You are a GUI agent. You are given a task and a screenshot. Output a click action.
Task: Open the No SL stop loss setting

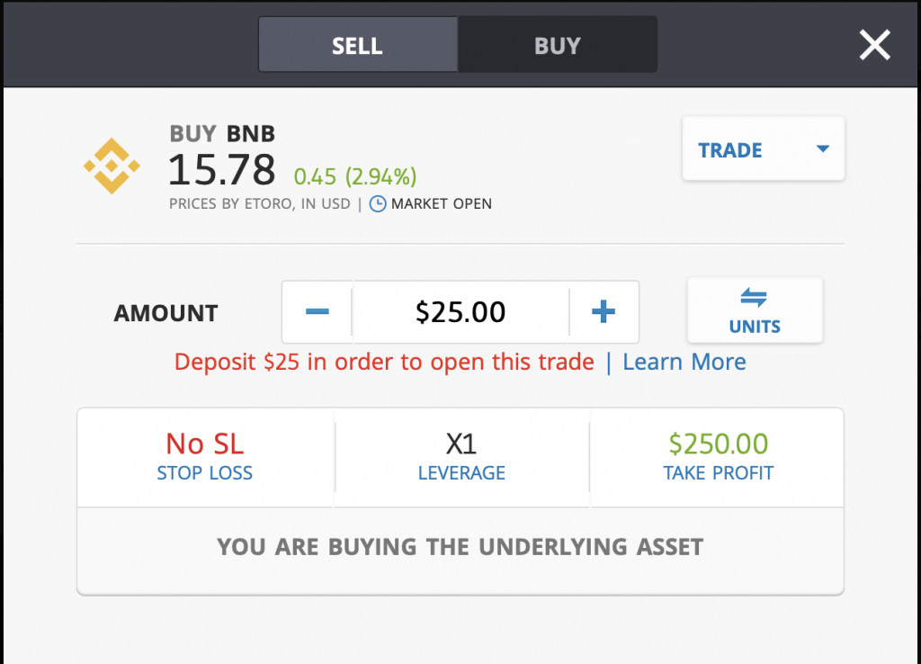pos(205,456)
